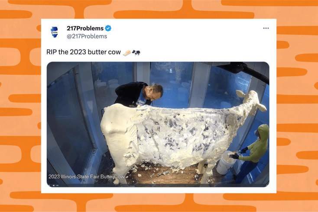Mute the video with the speaker icon
The height and width of the screenshot is (212, 318).
click(x=54, y=186)
